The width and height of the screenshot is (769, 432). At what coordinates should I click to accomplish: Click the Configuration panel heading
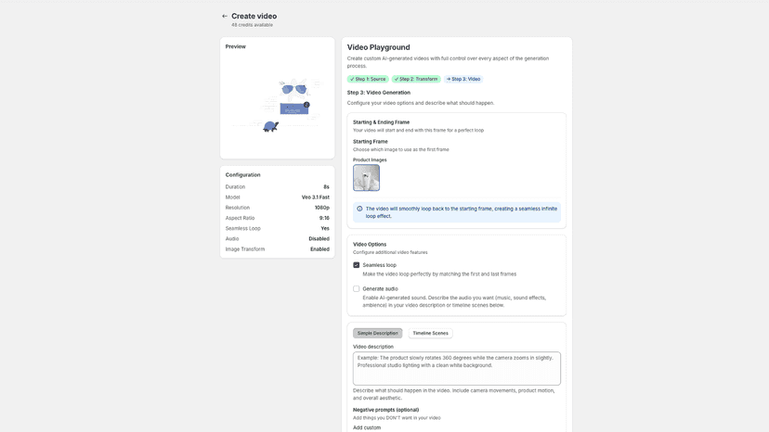tap(242, 175)
